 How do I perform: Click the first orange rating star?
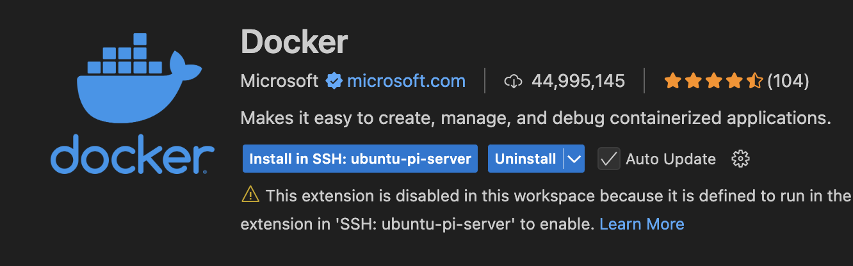tap(672, 81)
